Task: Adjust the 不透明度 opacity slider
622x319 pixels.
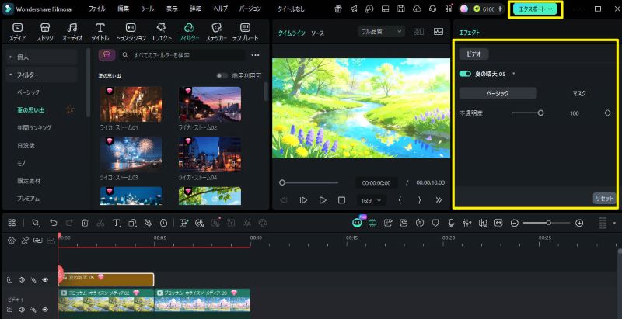Action: click(x=528, y=113)
